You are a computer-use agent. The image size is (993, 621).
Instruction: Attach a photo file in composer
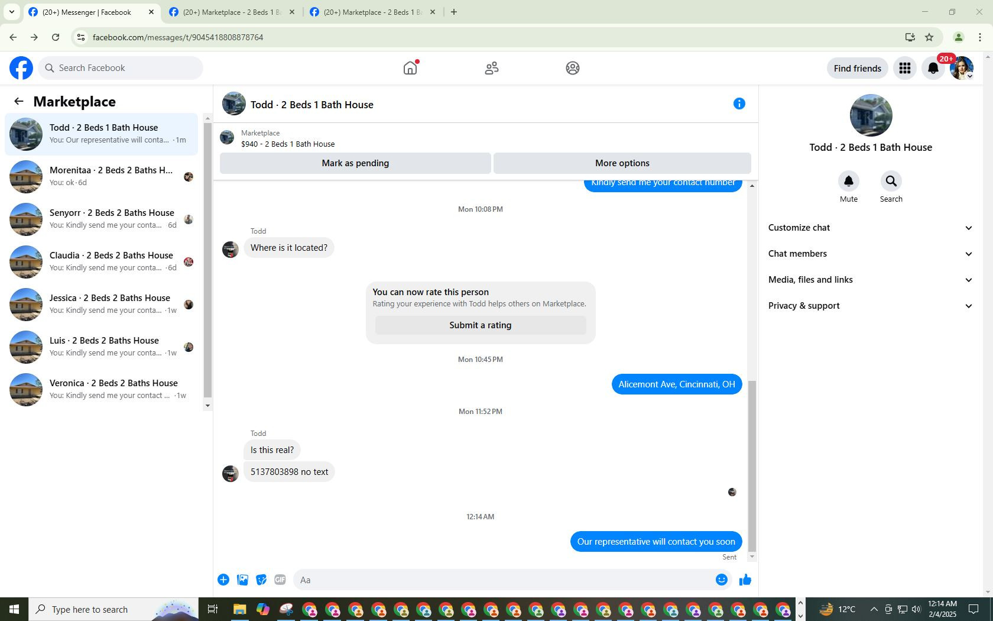[242, 580]
